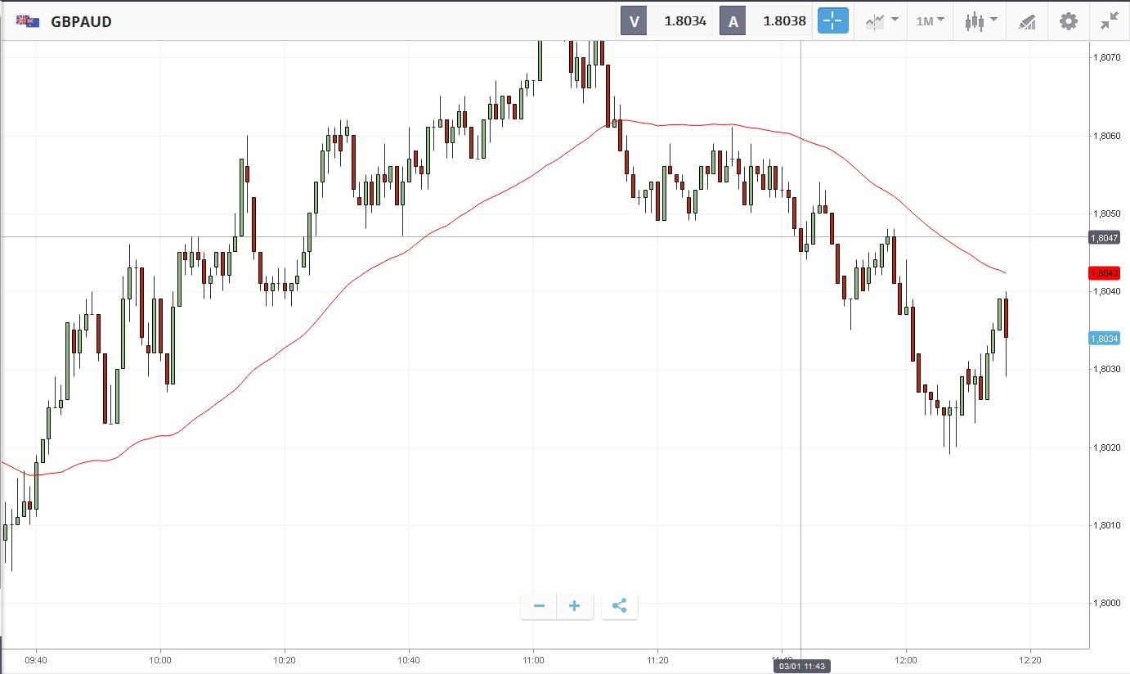Click the red 1,8042 moving average label
Screen dimensions: 1130x674
[x=1104, y=273]
